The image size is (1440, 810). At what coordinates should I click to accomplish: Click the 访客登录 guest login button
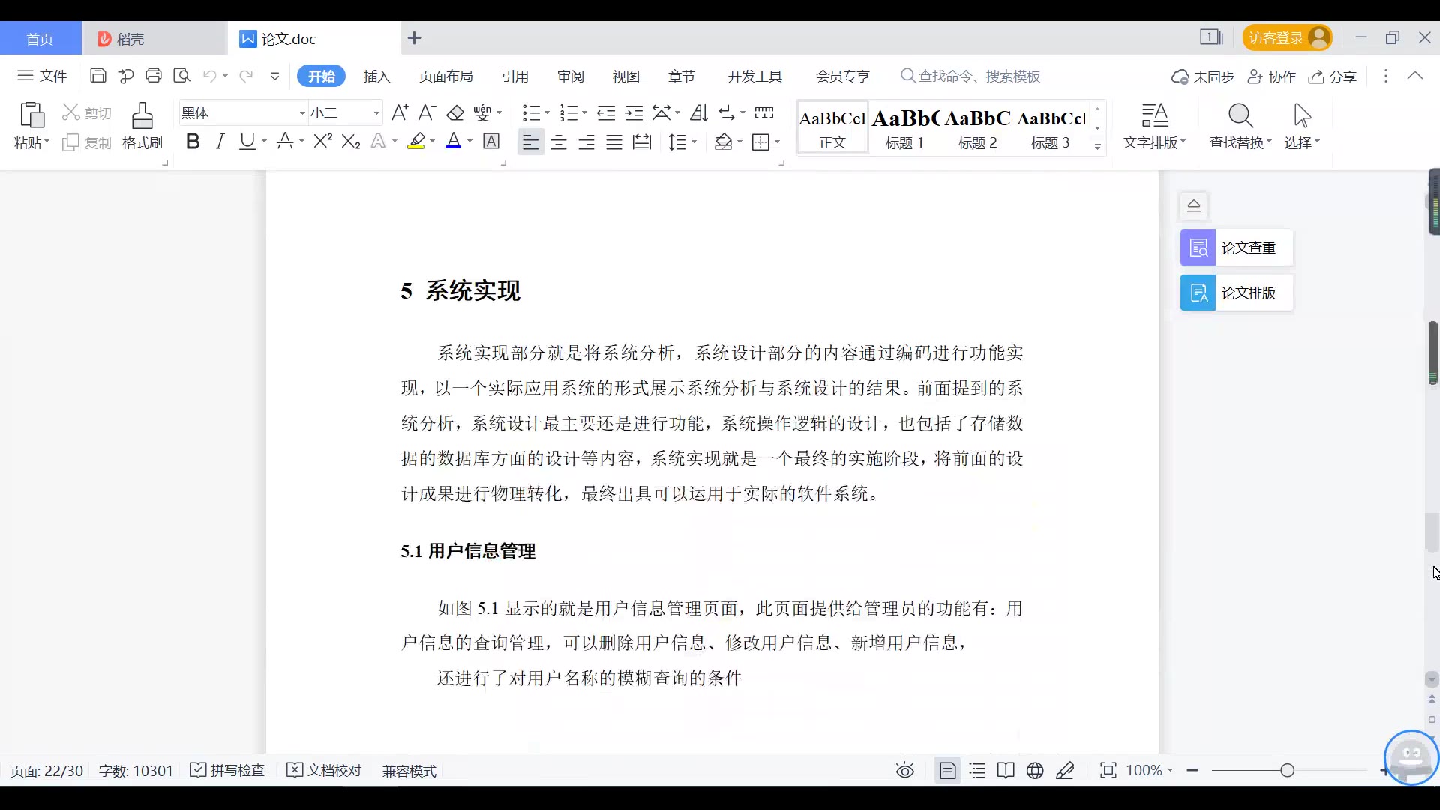pos(1287,38)
